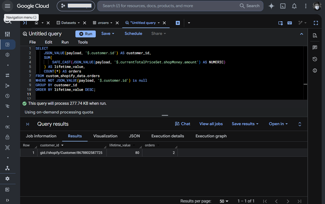Click View all jobs link
This screenshot has width=325, height=204.
tap(211, 124)
